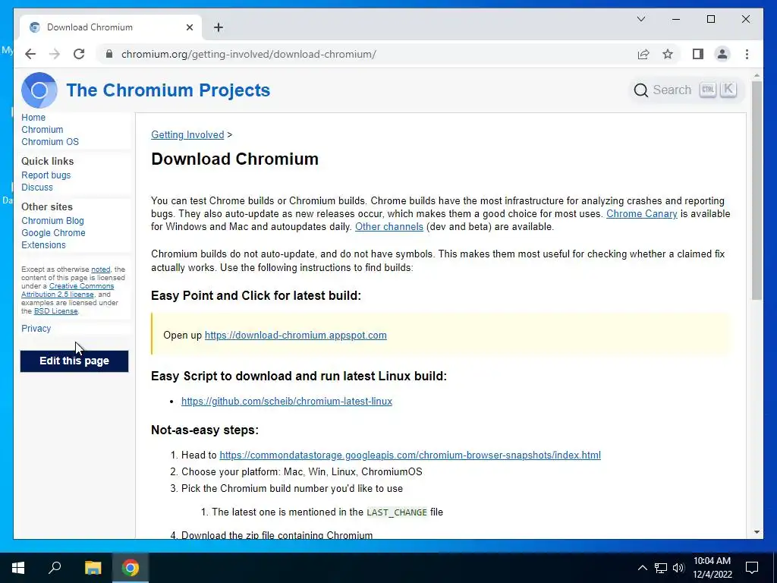The image size is (777, 583).
Task: View site information lock icon
Action: coord(109,54)
